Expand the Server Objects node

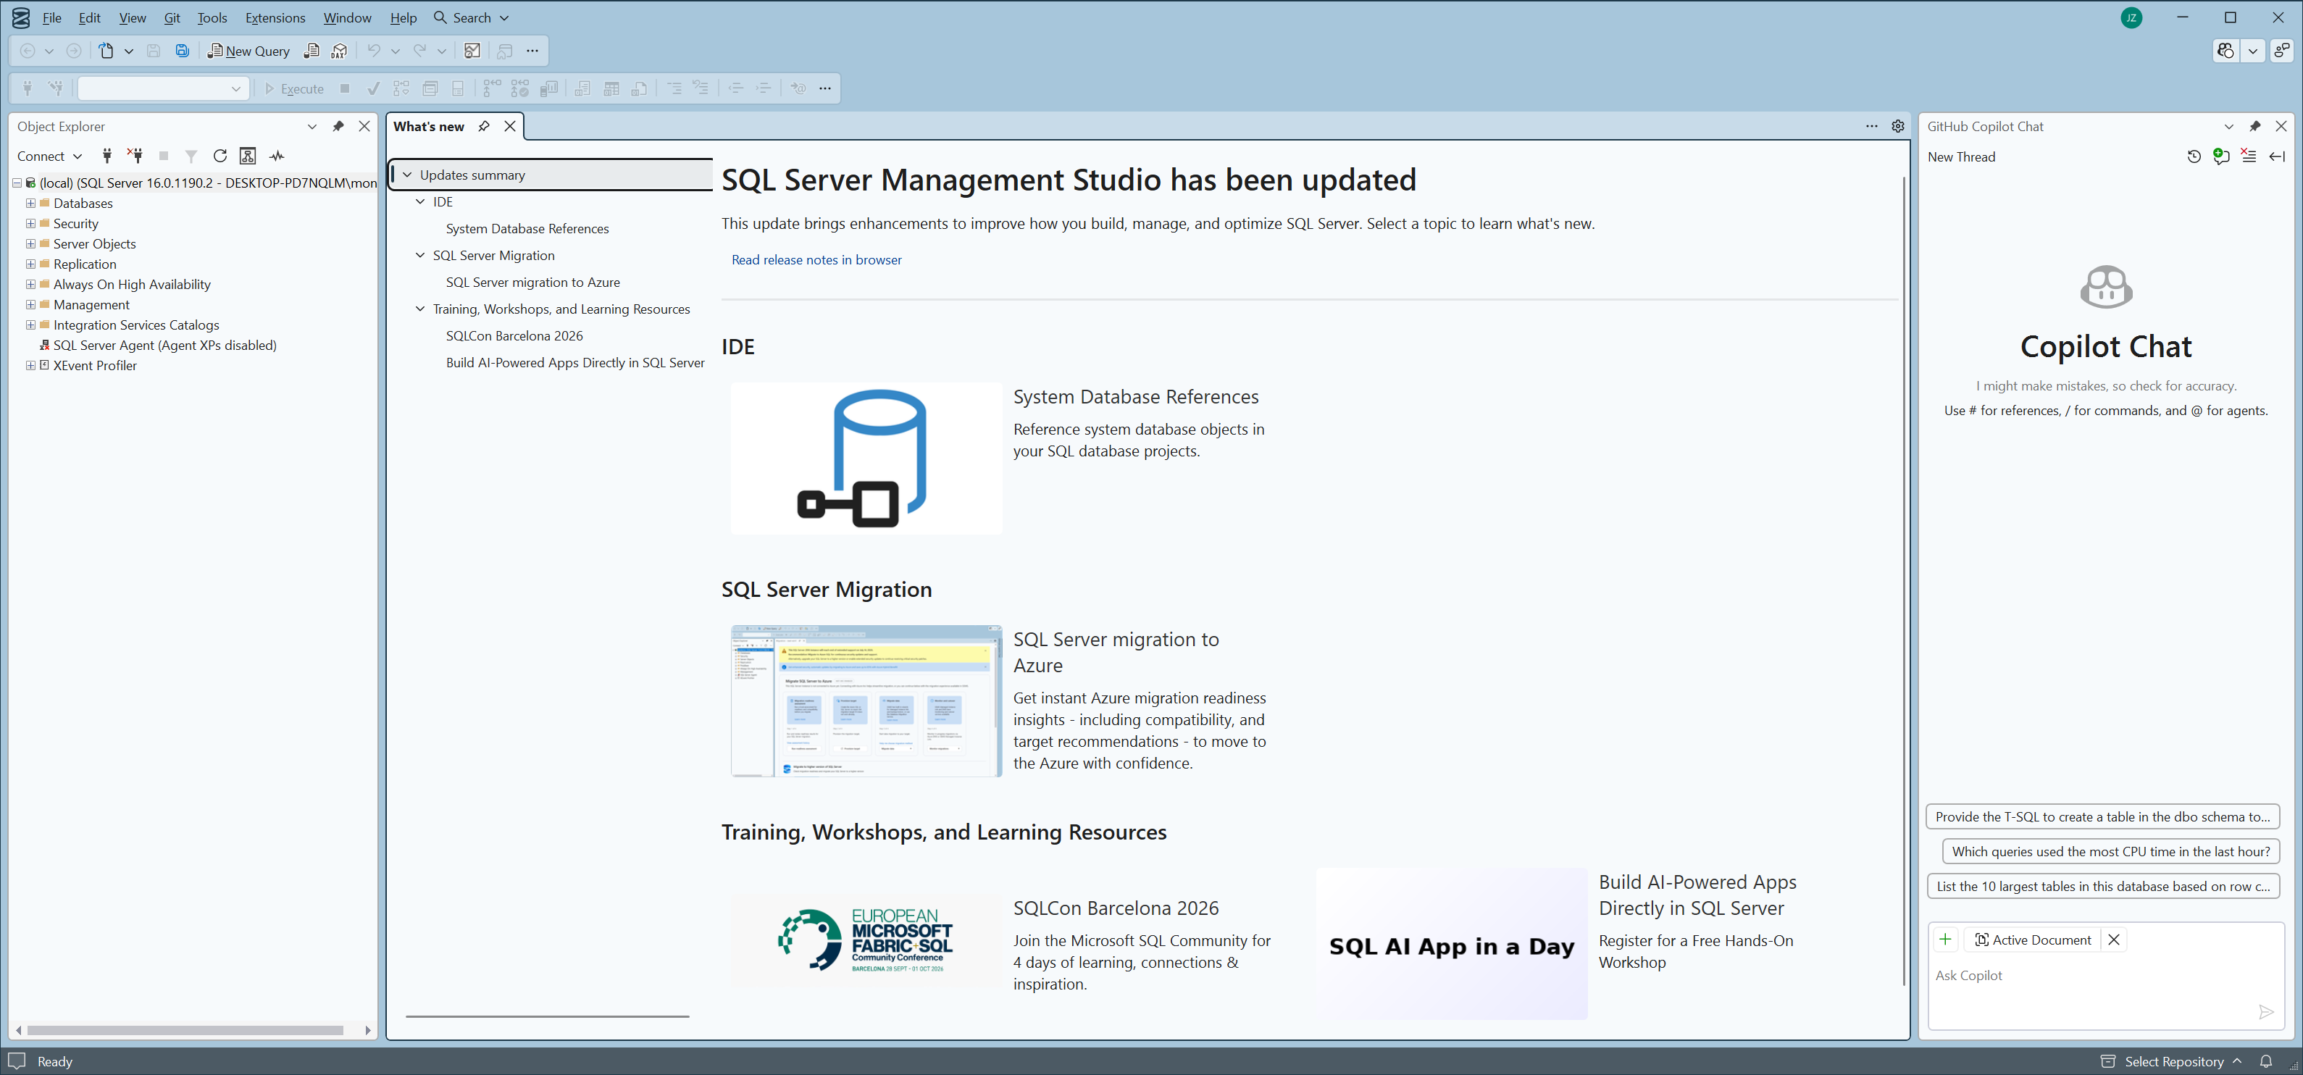pyautogui.click(x=30, y=244)
